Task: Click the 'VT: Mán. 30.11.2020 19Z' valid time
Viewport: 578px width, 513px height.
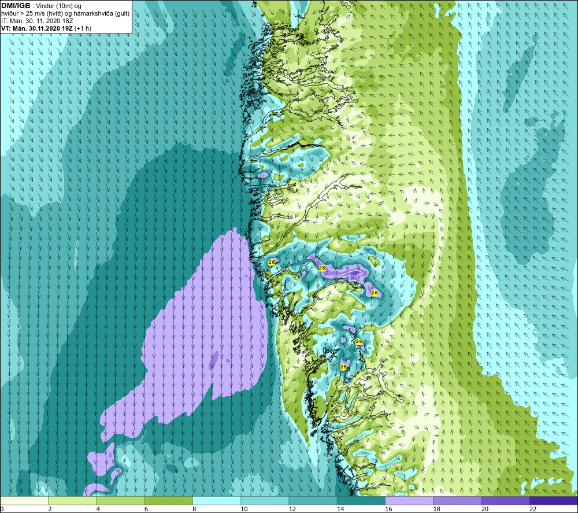Action: pyautogui.click(x=37, y=28)
